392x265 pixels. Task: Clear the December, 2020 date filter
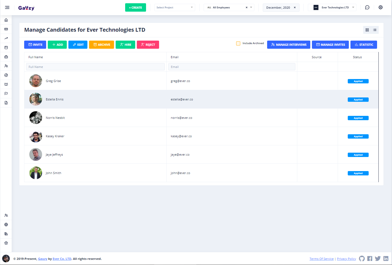(295, 8)
